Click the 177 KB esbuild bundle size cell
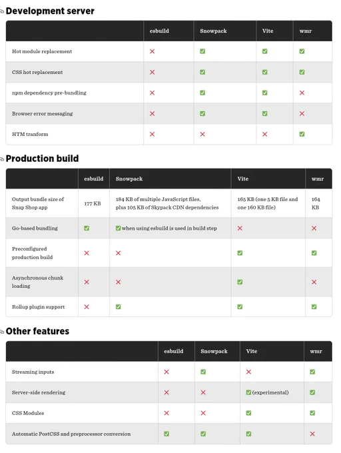 (93, 204)
